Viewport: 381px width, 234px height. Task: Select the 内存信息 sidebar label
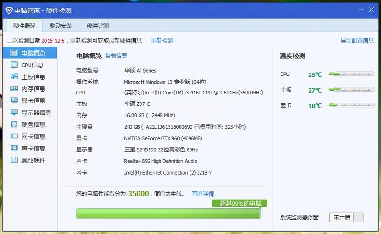(33, 89)
